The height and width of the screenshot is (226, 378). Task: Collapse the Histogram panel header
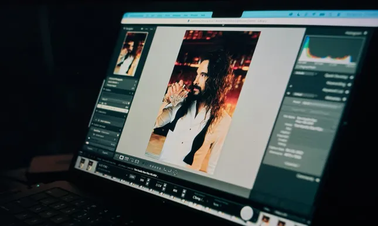[x=366, y=33]
